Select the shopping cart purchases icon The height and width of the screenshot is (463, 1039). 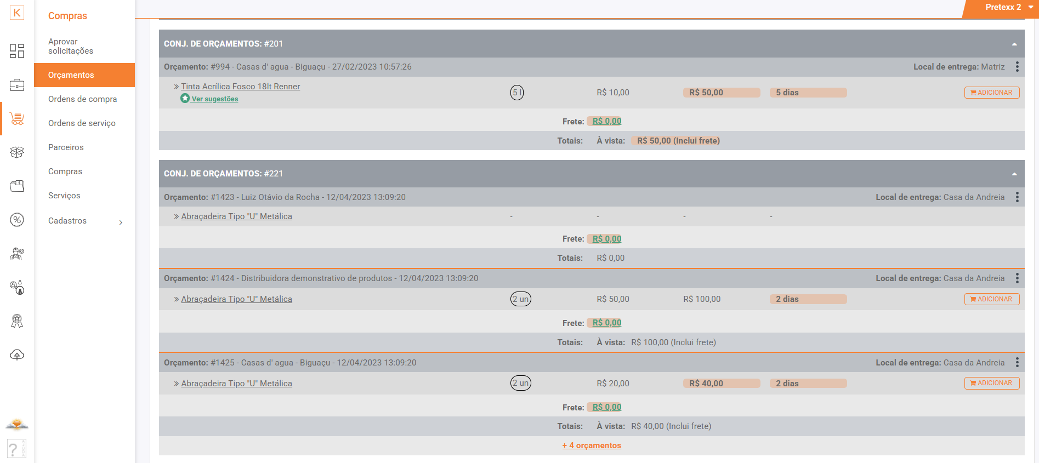[17, 118]
